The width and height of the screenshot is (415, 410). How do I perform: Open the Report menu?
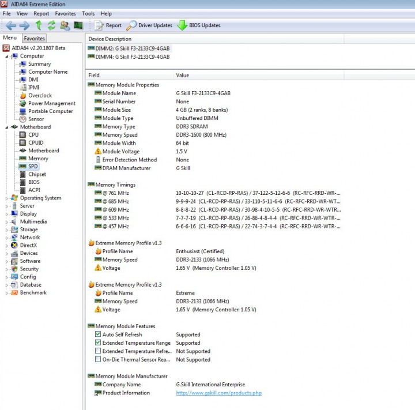click(x=41, y=13)
